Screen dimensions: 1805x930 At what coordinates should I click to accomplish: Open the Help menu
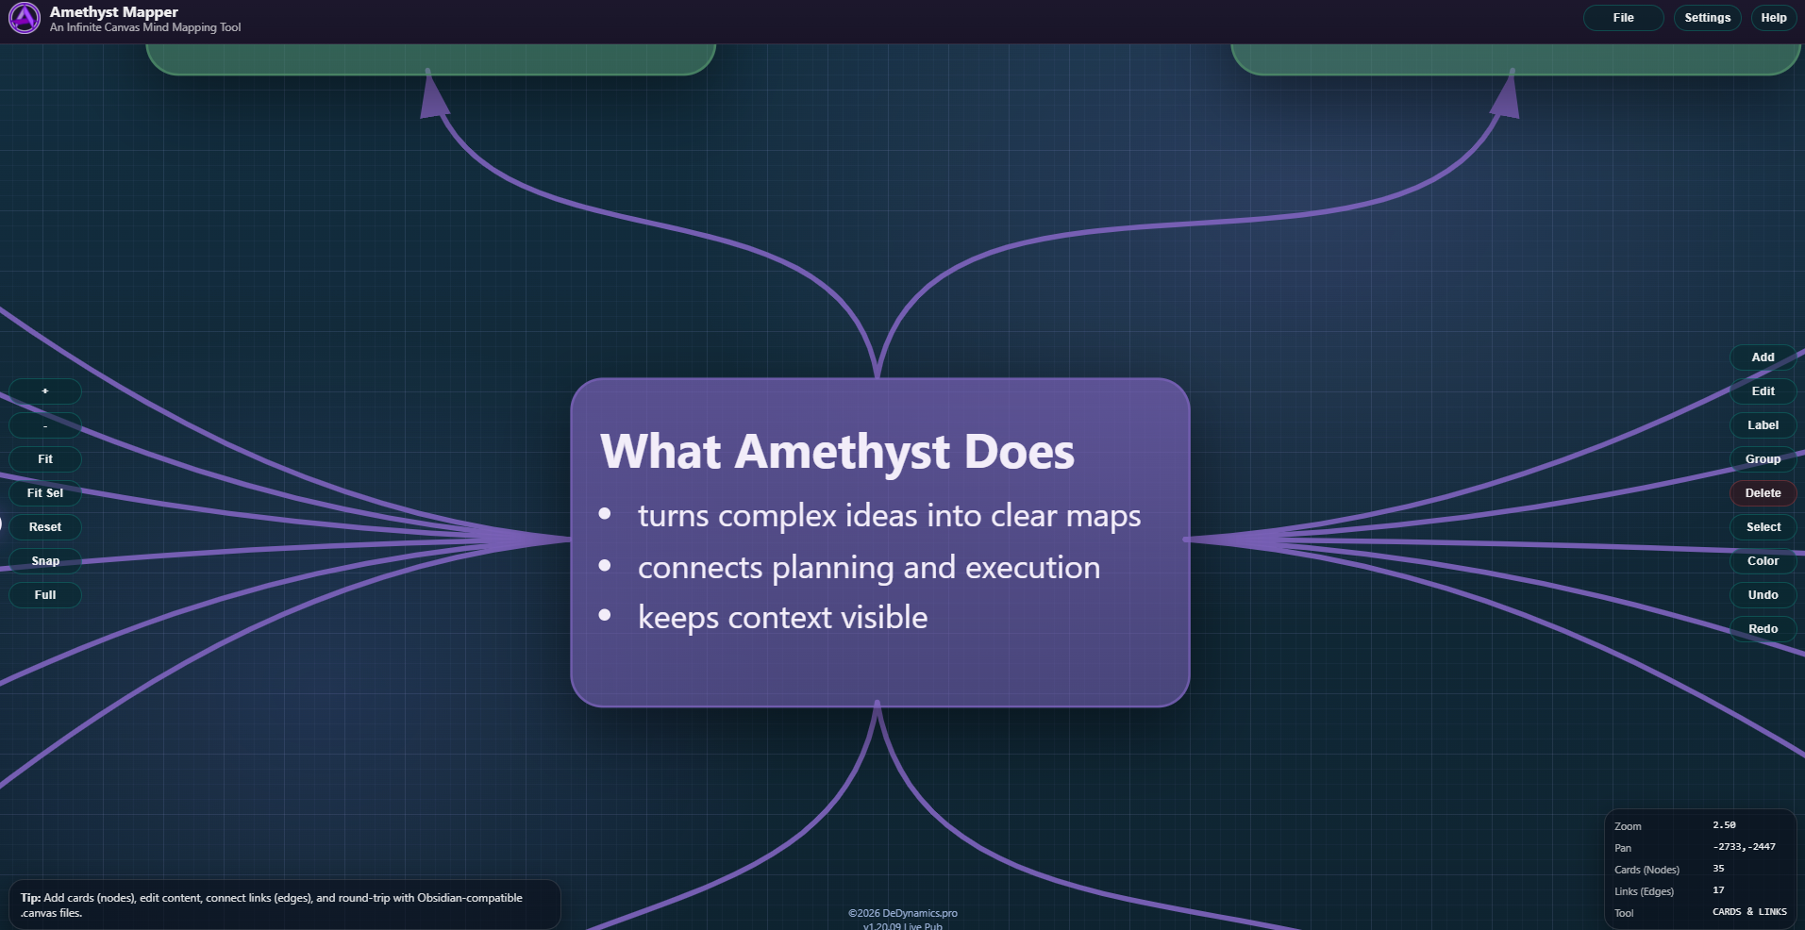point(1773,18)
